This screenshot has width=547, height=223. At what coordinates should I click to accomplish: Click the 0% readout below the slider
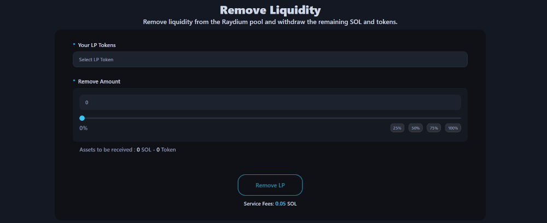(x=84, y=128)
